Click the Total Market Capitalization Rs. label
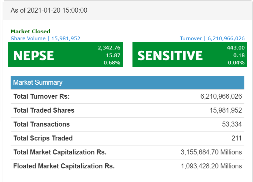253x182 pixels. point(60,152)
